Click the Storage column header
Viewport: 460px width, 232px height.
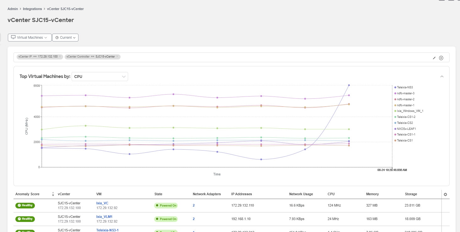pos(411,194)
